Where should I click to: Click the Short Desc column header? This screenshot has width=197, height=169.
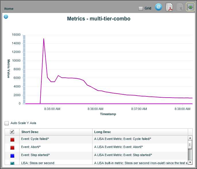(x=56, y=132)
